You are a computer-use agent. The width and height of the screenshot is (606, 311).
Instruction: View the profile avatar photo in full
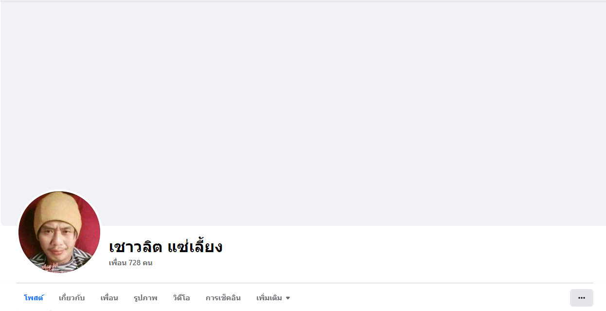tap(59, 232)
